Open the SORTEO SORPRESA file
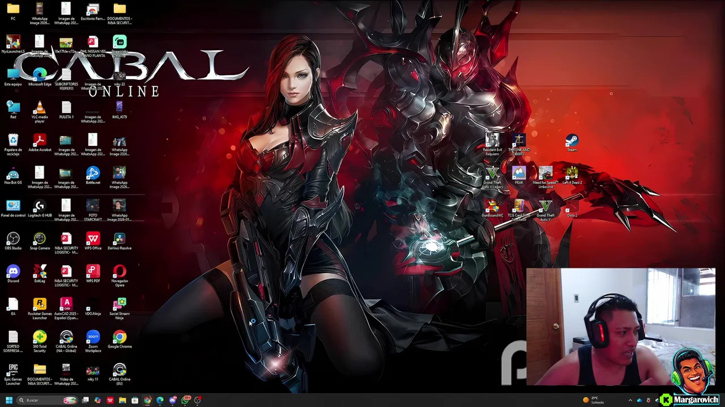The image size is (725, 407). point(13,341)
